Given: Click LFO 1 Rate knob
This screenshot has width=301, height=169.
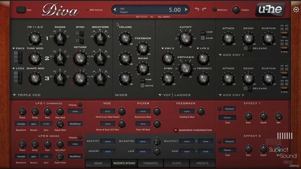Looking at the screenshot, I should pyautogui.click(x=48, y=112).
